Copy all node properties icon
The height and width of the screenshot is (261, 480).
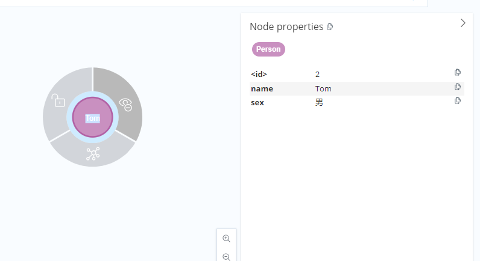coord(330,26)
